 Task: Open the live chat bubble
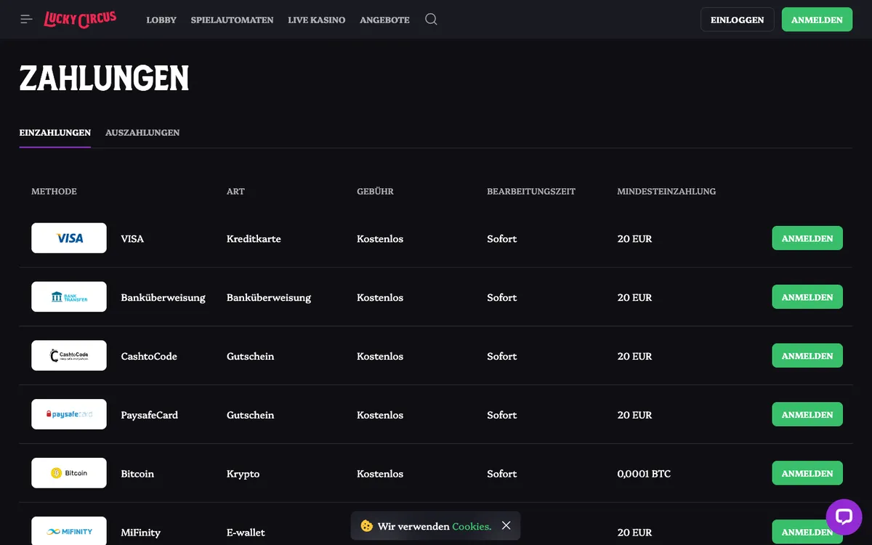[844, 517]
